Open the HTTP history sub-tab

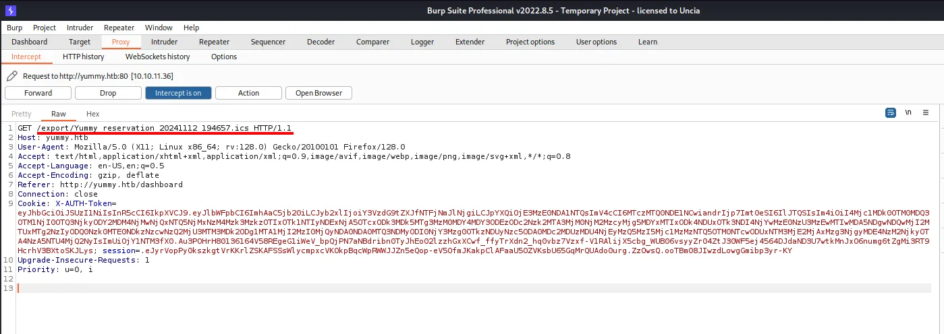click(x=84, y=57)
